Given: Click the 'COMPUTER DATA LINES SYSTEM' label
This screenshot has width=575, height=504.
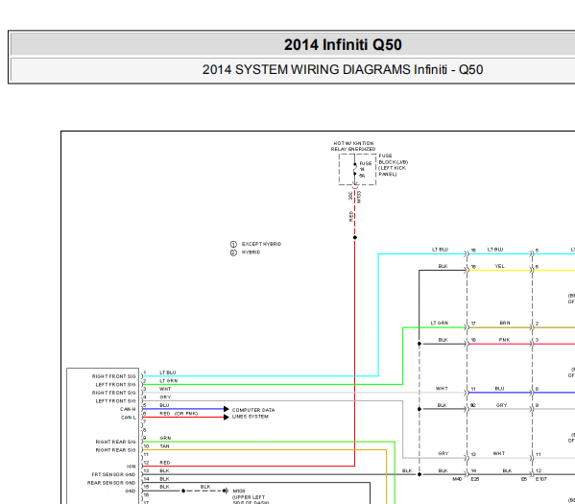Looking at the screenshot, I should [253, 413].
